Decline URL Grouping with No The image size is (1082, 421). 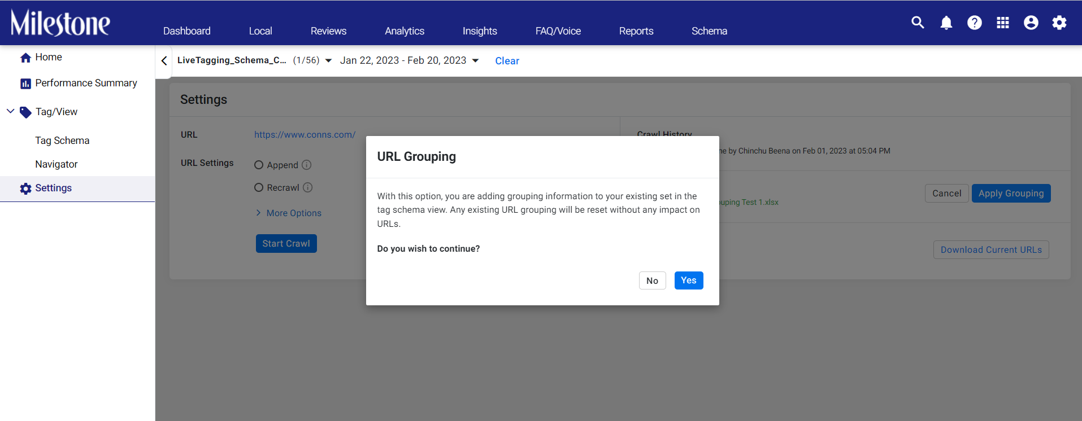(653, 280)
